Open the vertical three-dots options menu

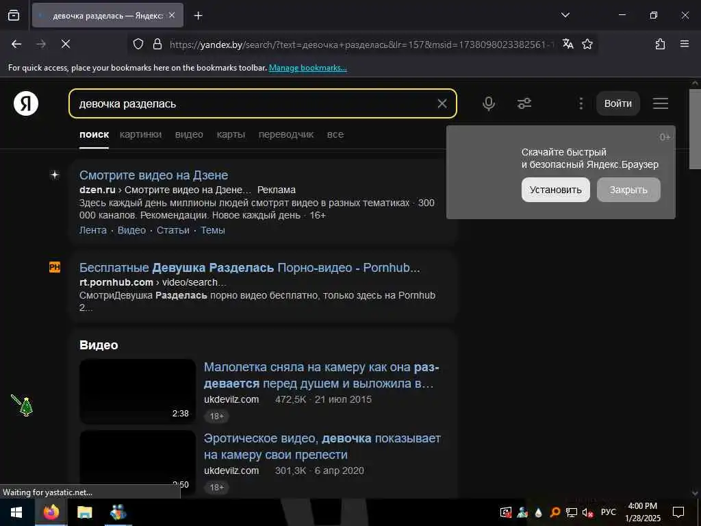[581, 104]
